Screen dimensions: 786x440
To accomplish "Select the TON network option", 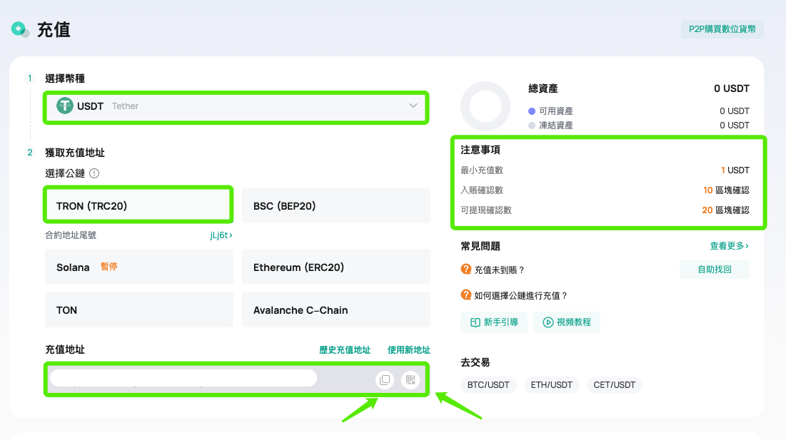I will coord(139,309).
